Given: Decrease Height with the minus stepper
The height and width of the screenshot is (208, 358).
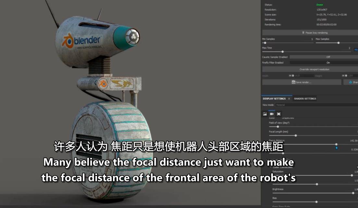Looking at the screenshot, I should (x=343, y=75).
